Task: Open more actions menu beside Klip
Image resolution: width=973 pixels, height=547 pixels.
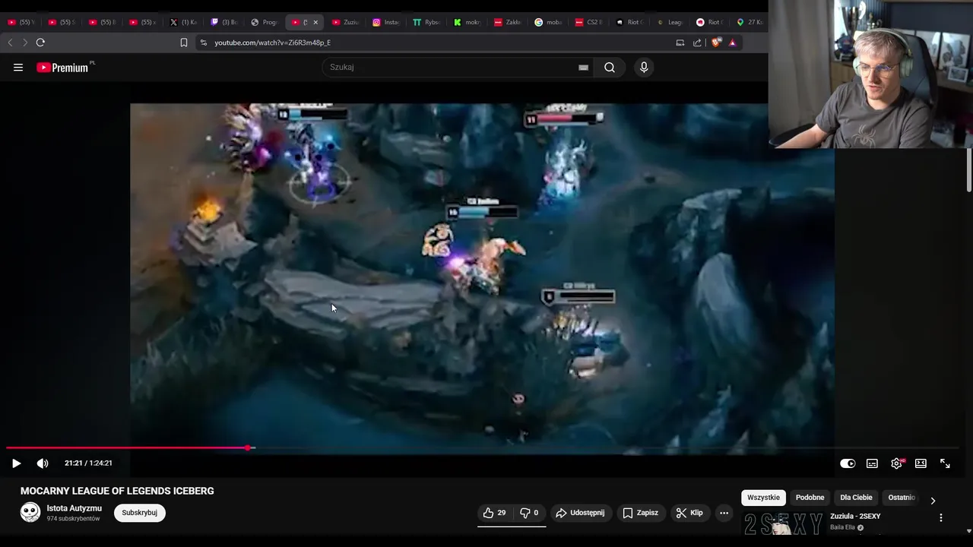Action: tap(724, 513)
